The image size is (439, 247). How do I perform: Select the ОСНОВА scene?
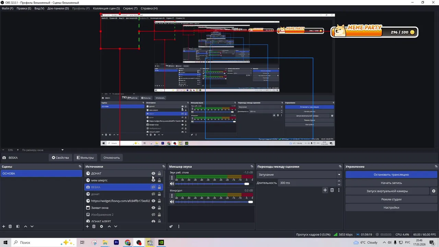(41, 173)
